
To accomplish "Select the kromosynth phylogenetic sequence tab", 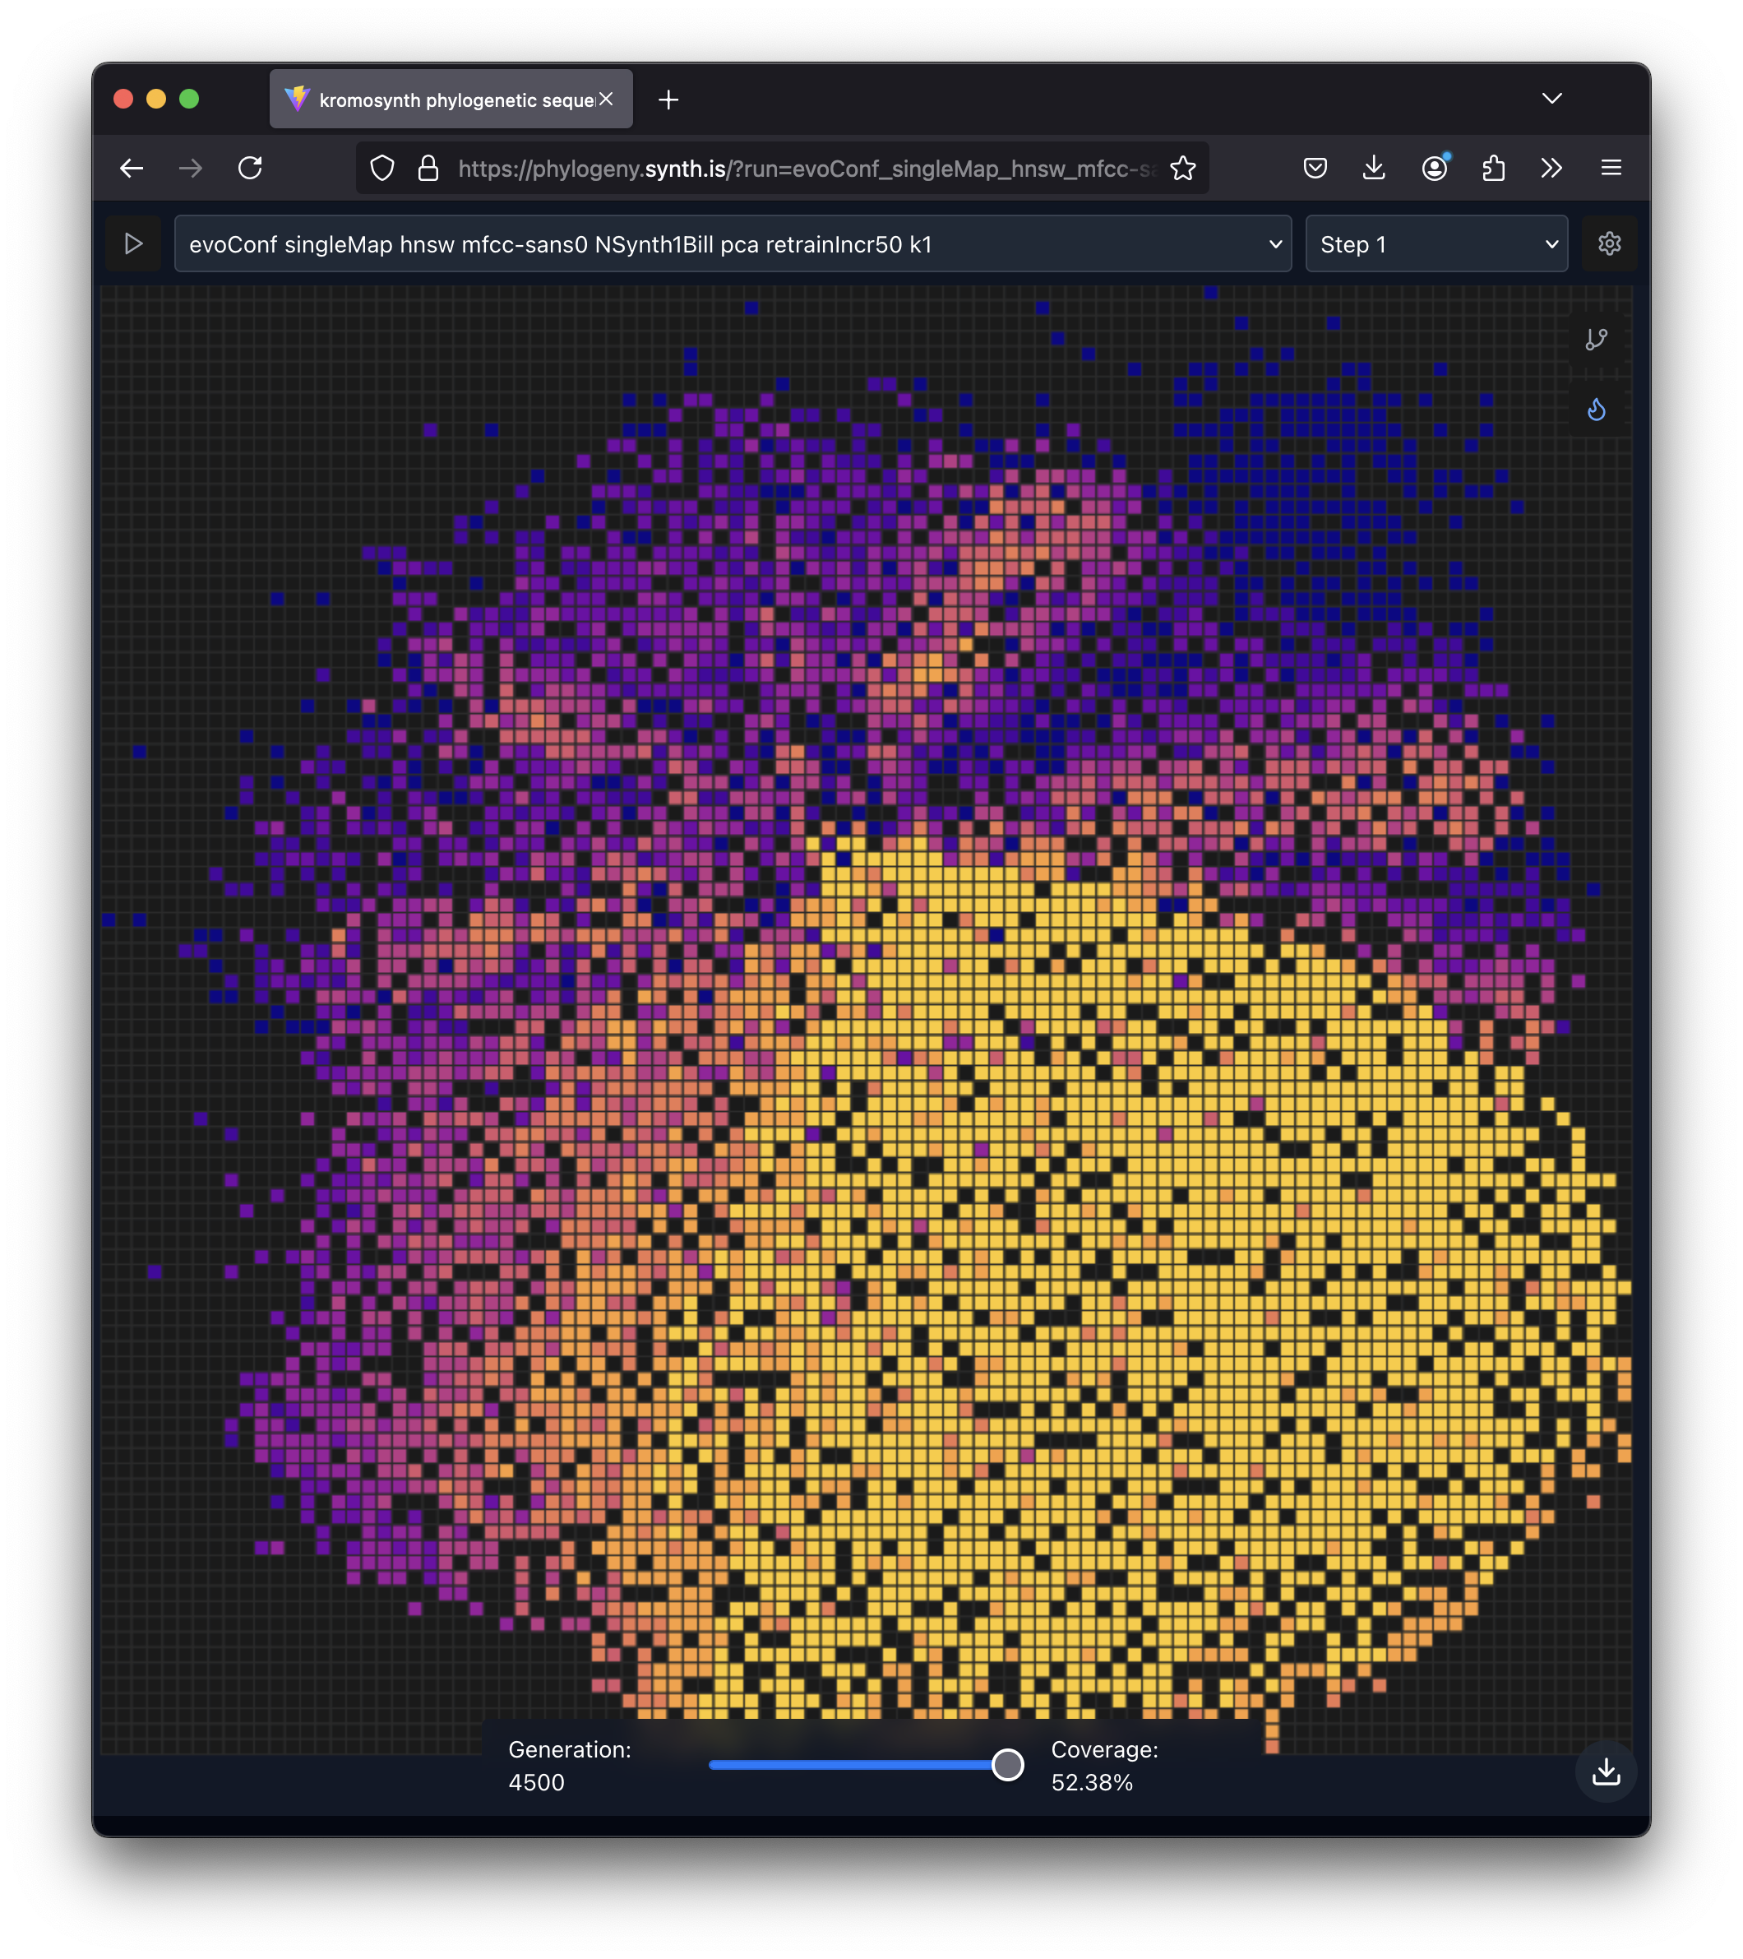I will tap(441, 99).
